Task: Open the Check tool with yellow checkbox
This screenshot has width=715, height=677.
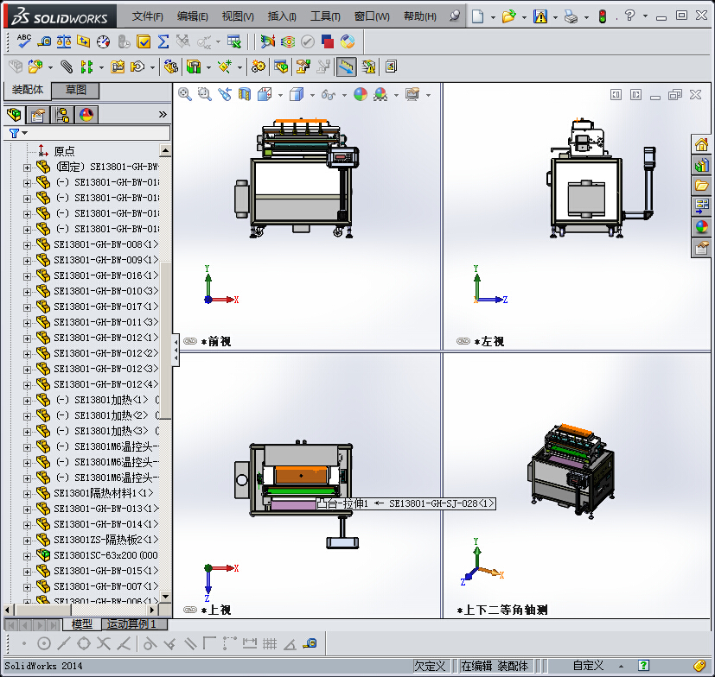Action: pos(144,42)
